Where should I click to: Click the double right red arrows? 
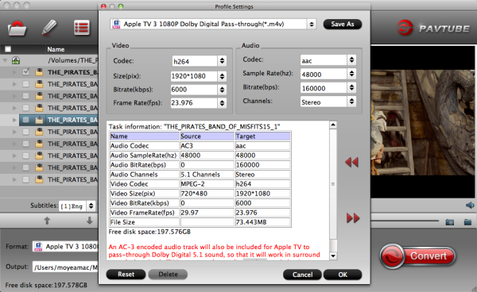[353, 217]
